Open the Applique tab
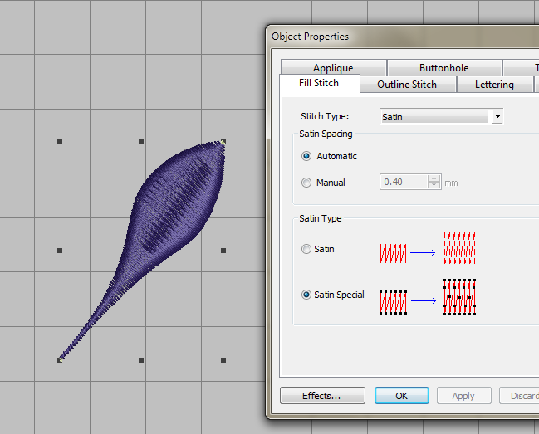539x434 pixels. coord(333,68)
